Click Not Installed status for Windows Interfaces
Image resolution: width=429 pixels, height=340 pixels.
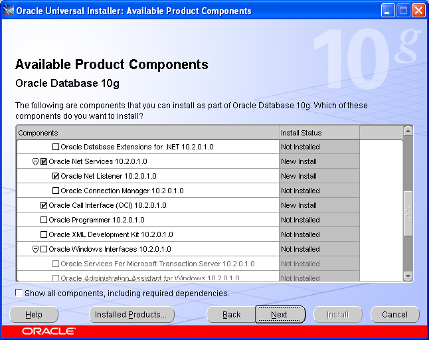click(x=300, y=249)
